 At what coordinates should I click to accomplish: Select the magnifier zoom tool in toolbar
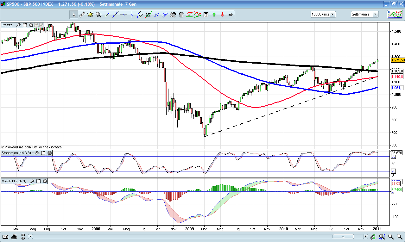point(98,15)
